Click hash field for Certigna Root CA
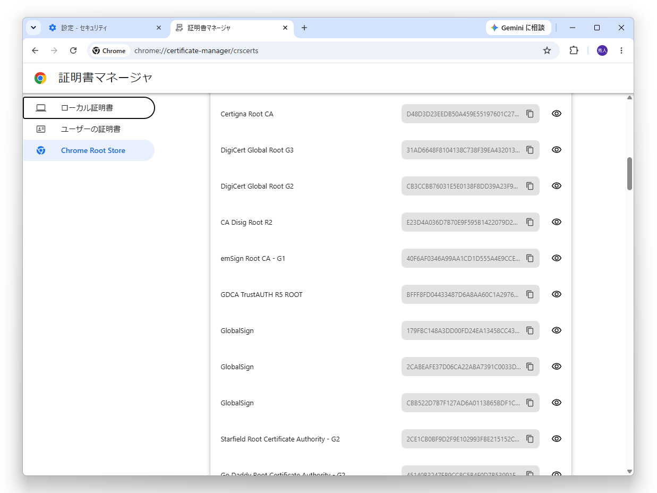The width and height of the screenshot is (657, 493). coord(471,114)
